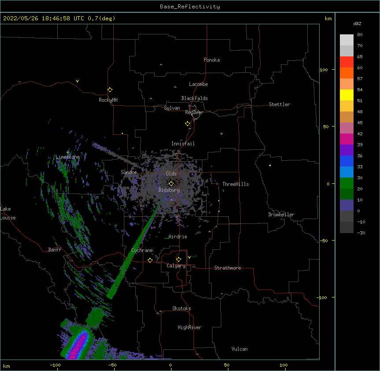Click the red 65 dBZ color swatch
The height and width of the screenshot is (371, 380).
point(346,62)
